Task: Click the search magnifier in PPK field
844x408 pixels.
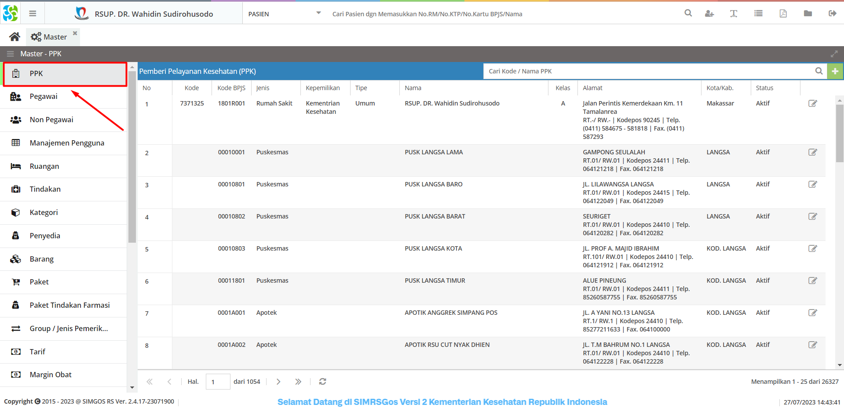Action: click(818, 71)
